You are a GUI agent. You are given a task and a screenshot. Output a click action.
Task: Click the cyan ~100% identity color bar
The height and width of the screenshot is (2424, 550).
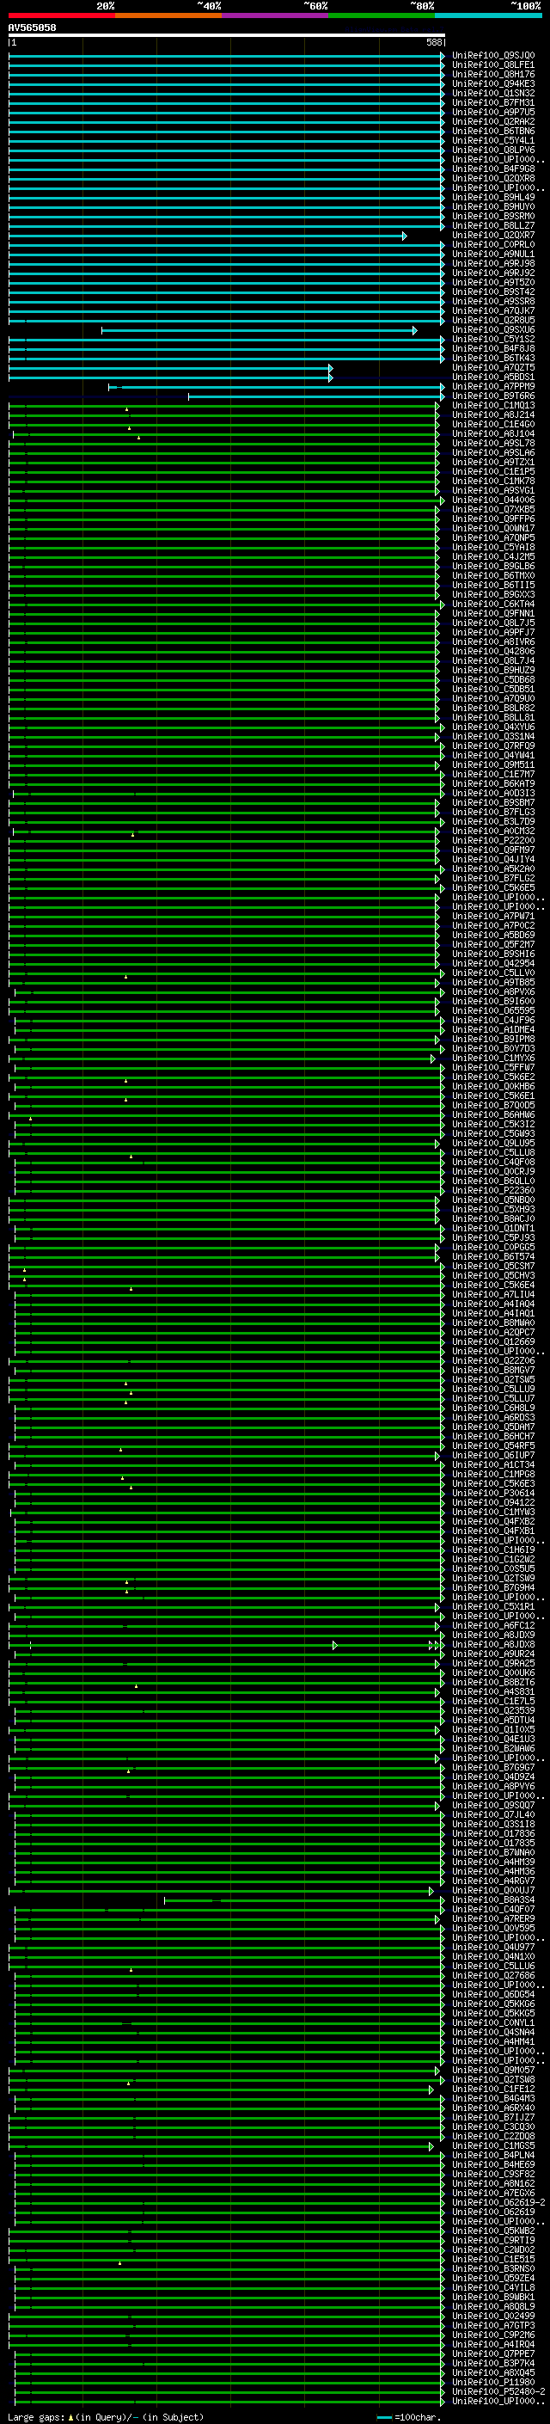(x=488, y=15)
